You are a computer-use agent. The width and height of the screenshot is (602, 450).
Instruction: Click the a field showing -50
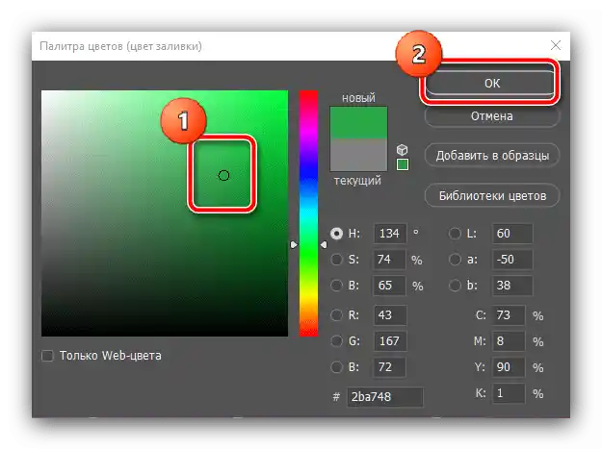pos(512,260)
